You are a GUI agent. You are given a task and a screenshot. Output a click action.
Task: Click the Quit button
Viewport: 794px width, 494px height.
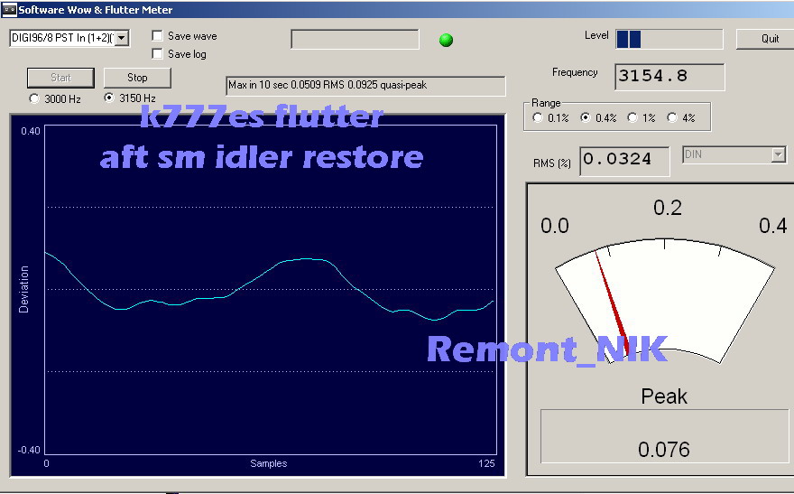[770, 39]
